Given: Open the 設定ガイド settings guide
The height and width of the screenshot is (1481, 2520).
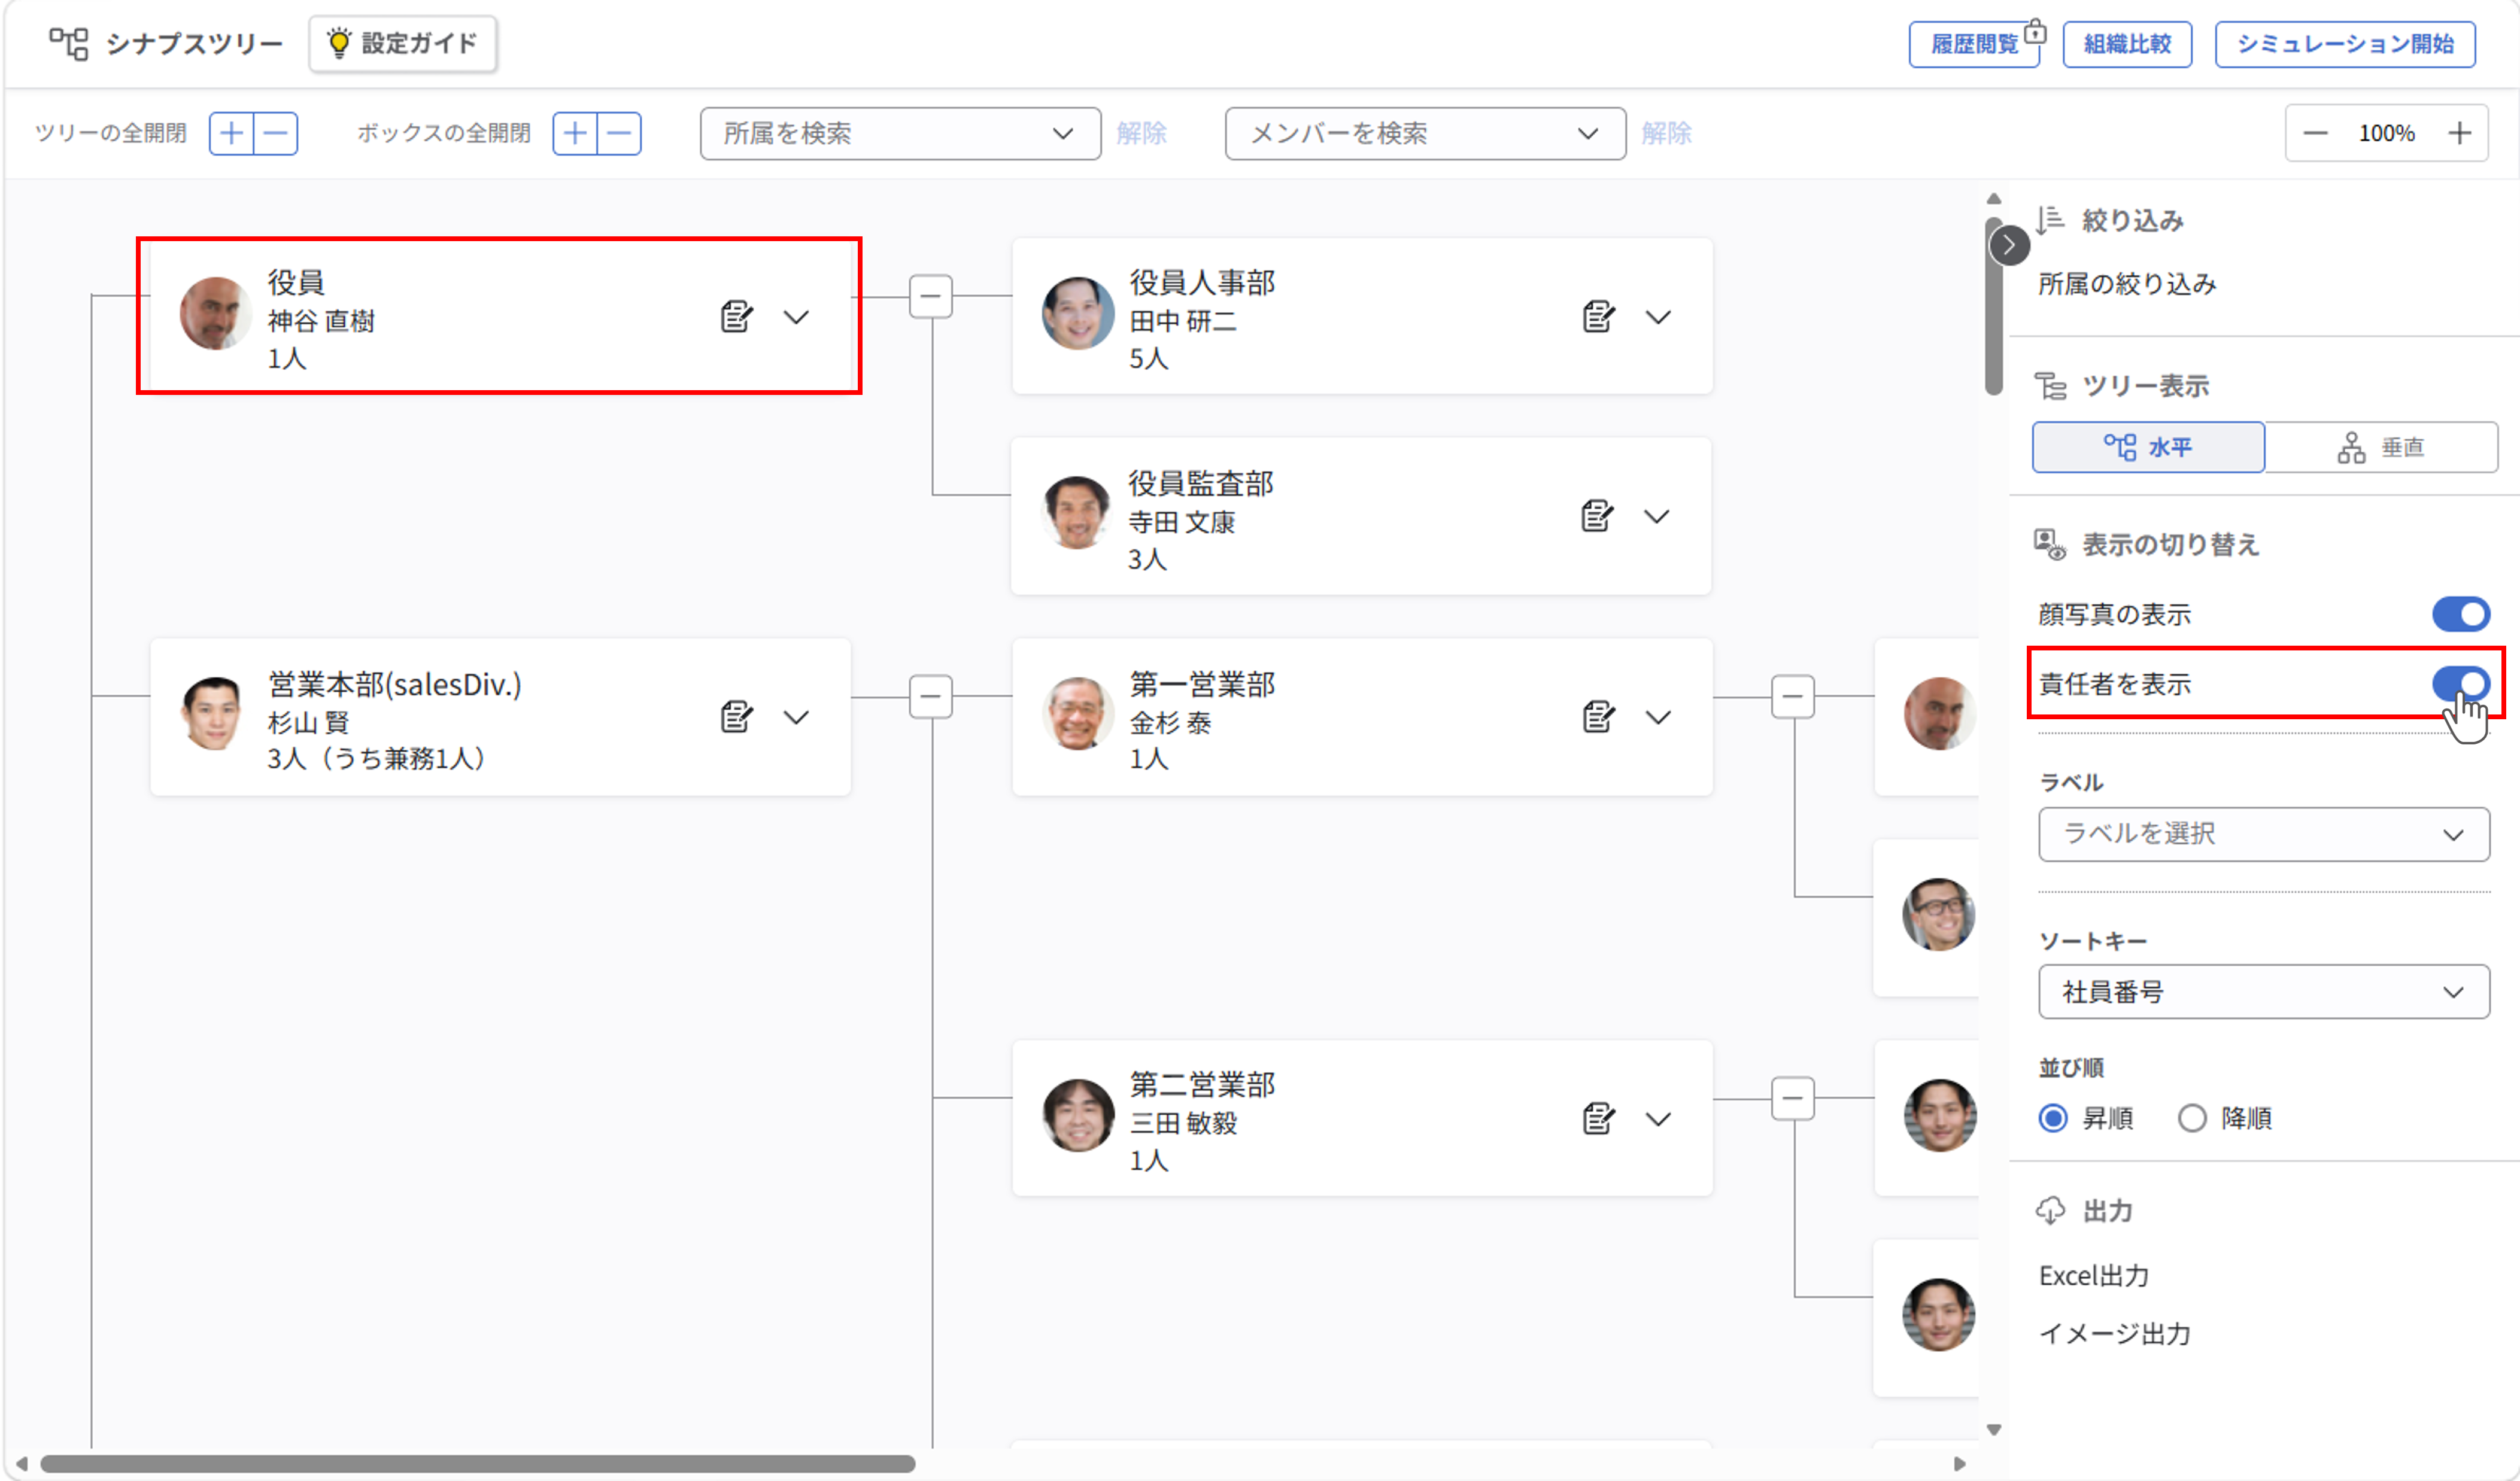Looking at the screenshot, I should (403, 44).
